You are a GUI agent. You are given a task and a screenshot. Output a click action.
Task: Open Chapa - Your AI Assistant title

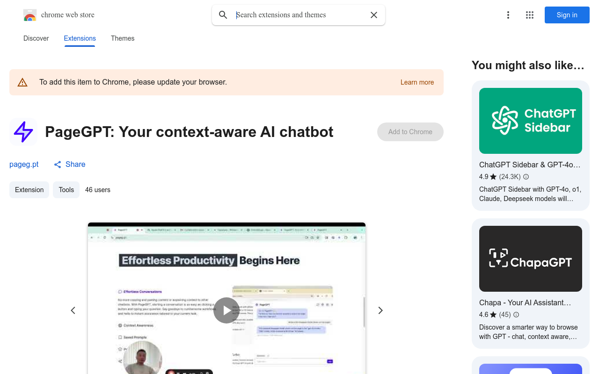[525, 303]
